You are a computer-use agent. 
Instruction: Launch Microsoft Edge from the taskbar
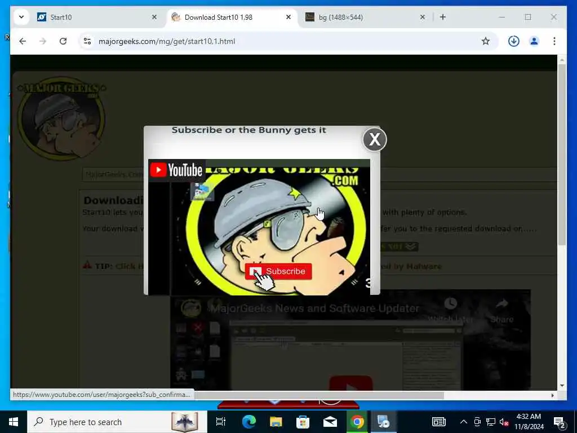coord(248,422)
